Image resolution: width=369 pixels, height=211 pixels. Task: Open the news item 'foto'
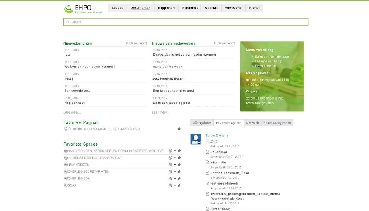coord(67,55)
